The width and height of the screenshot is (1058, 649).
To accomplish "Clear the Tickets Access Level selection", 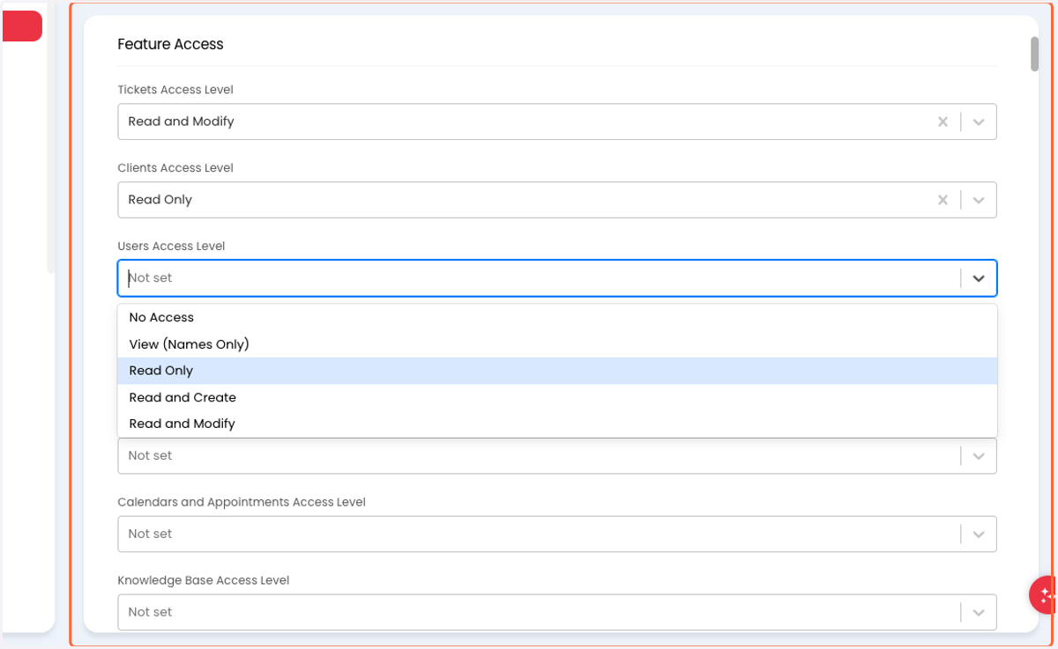I will click(943, 122).
